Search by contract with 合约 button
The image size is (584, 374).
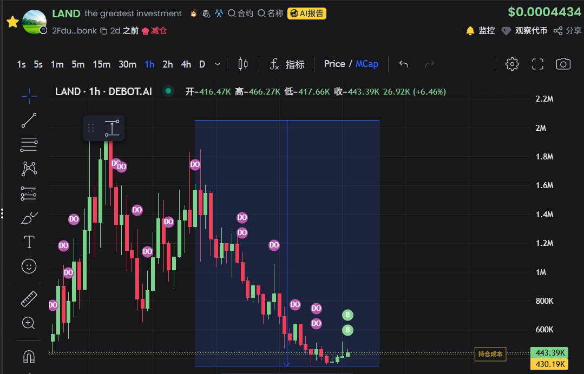(x=241, y=14)
